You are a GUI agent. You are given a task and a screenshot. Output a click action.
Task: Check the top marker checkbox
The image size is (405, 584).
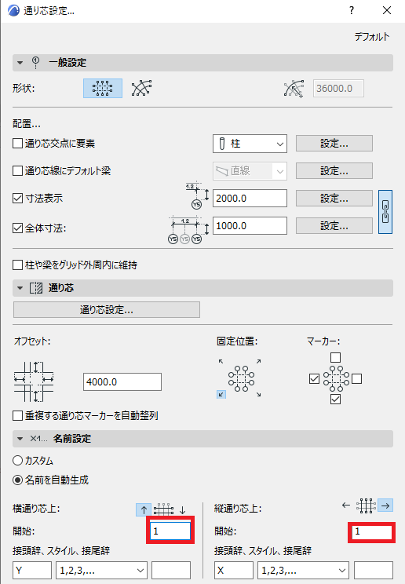(335, 358)
